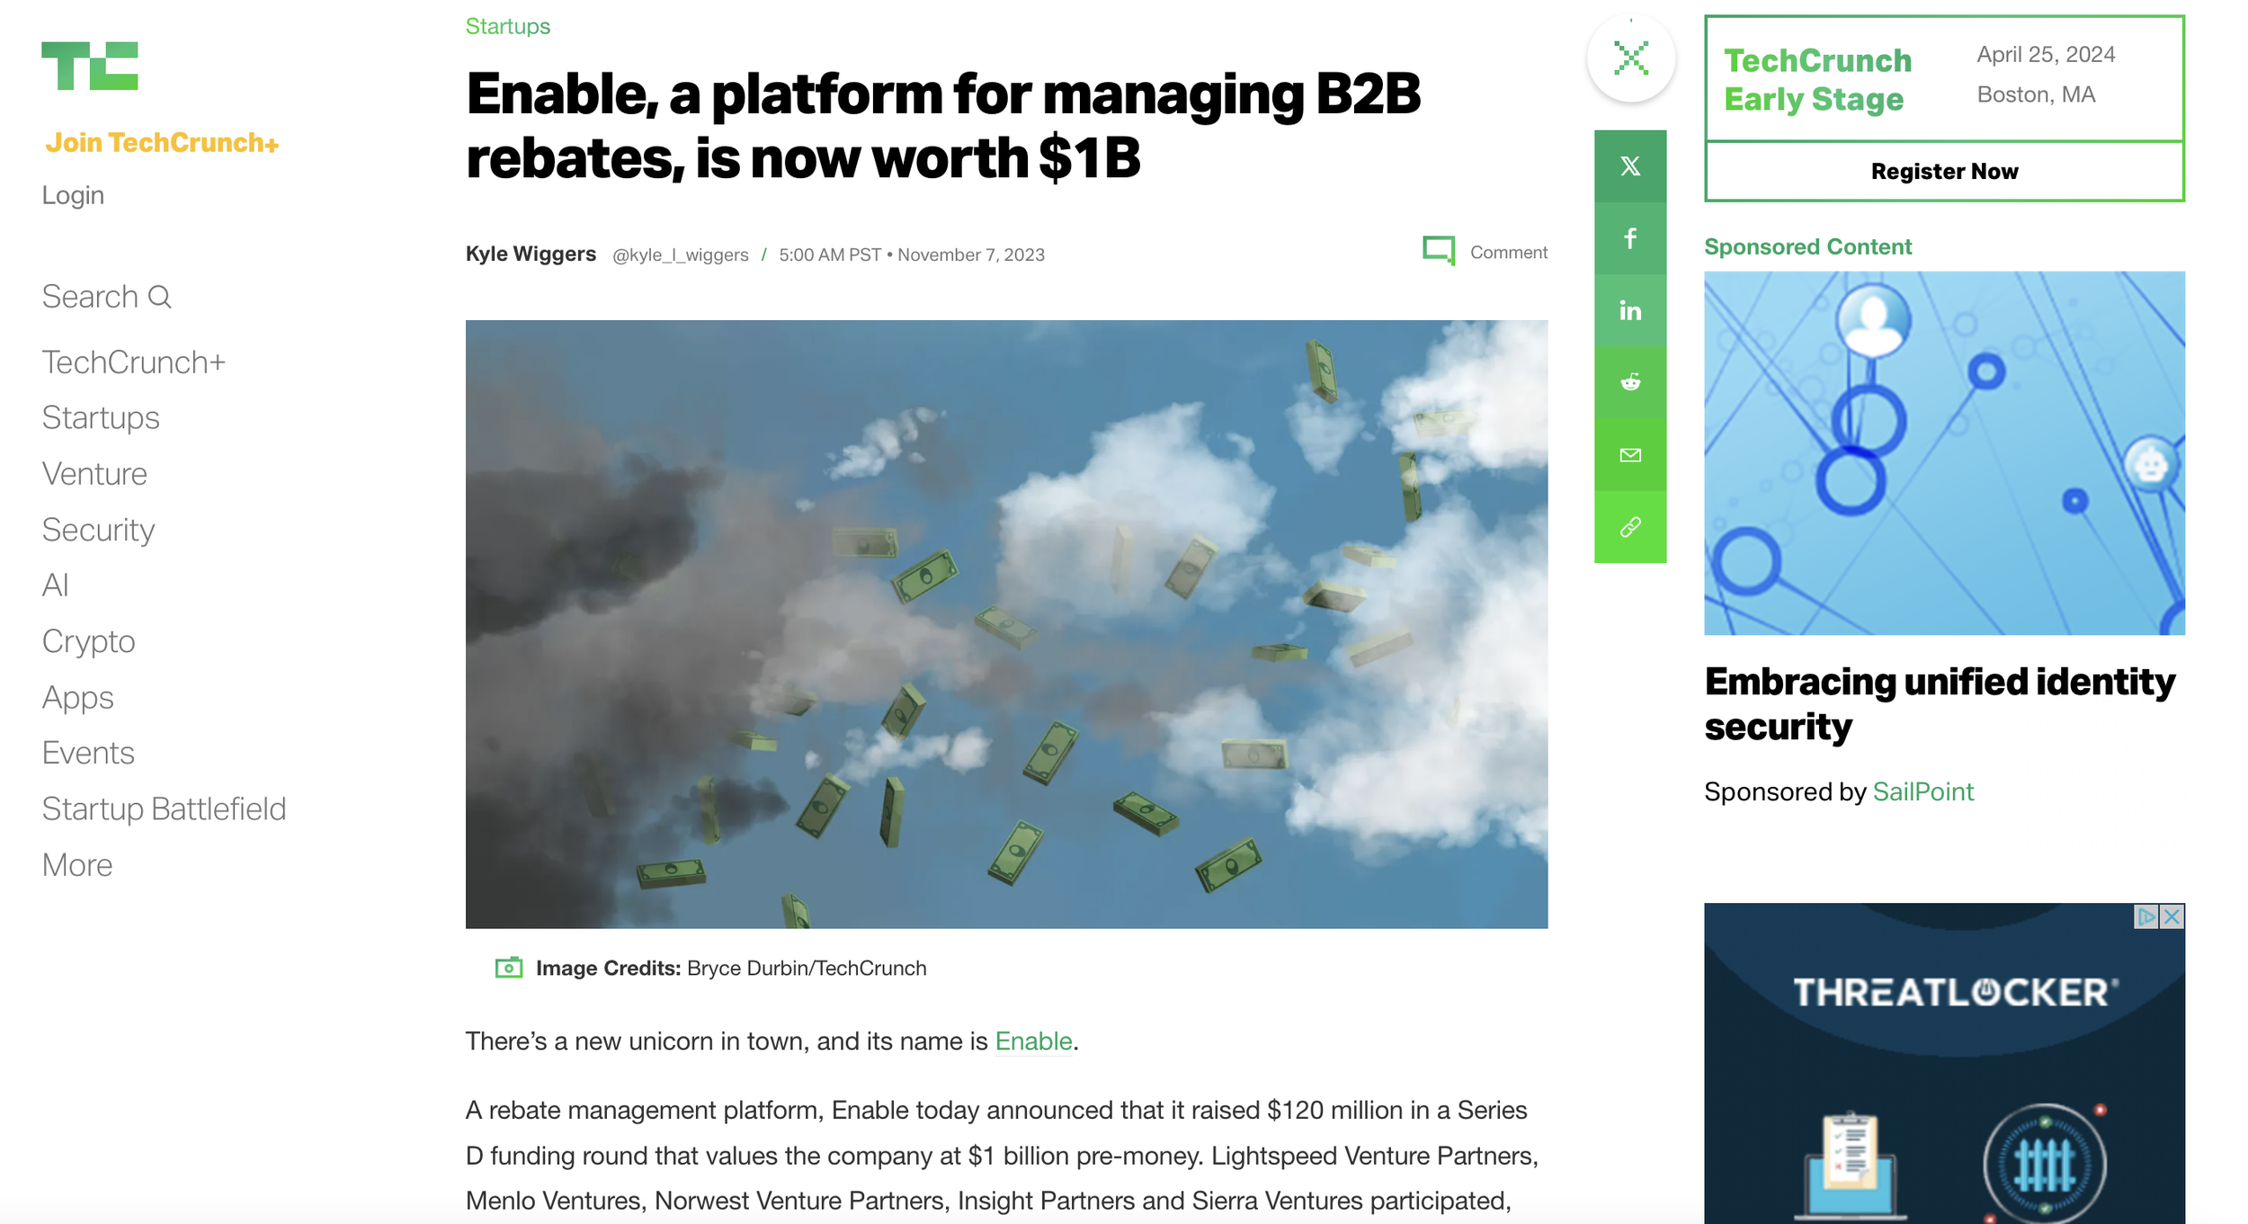The image size is (2248, 1224).
Task: Open the SailPoint sponsored content image
Action: (1943, 453)
